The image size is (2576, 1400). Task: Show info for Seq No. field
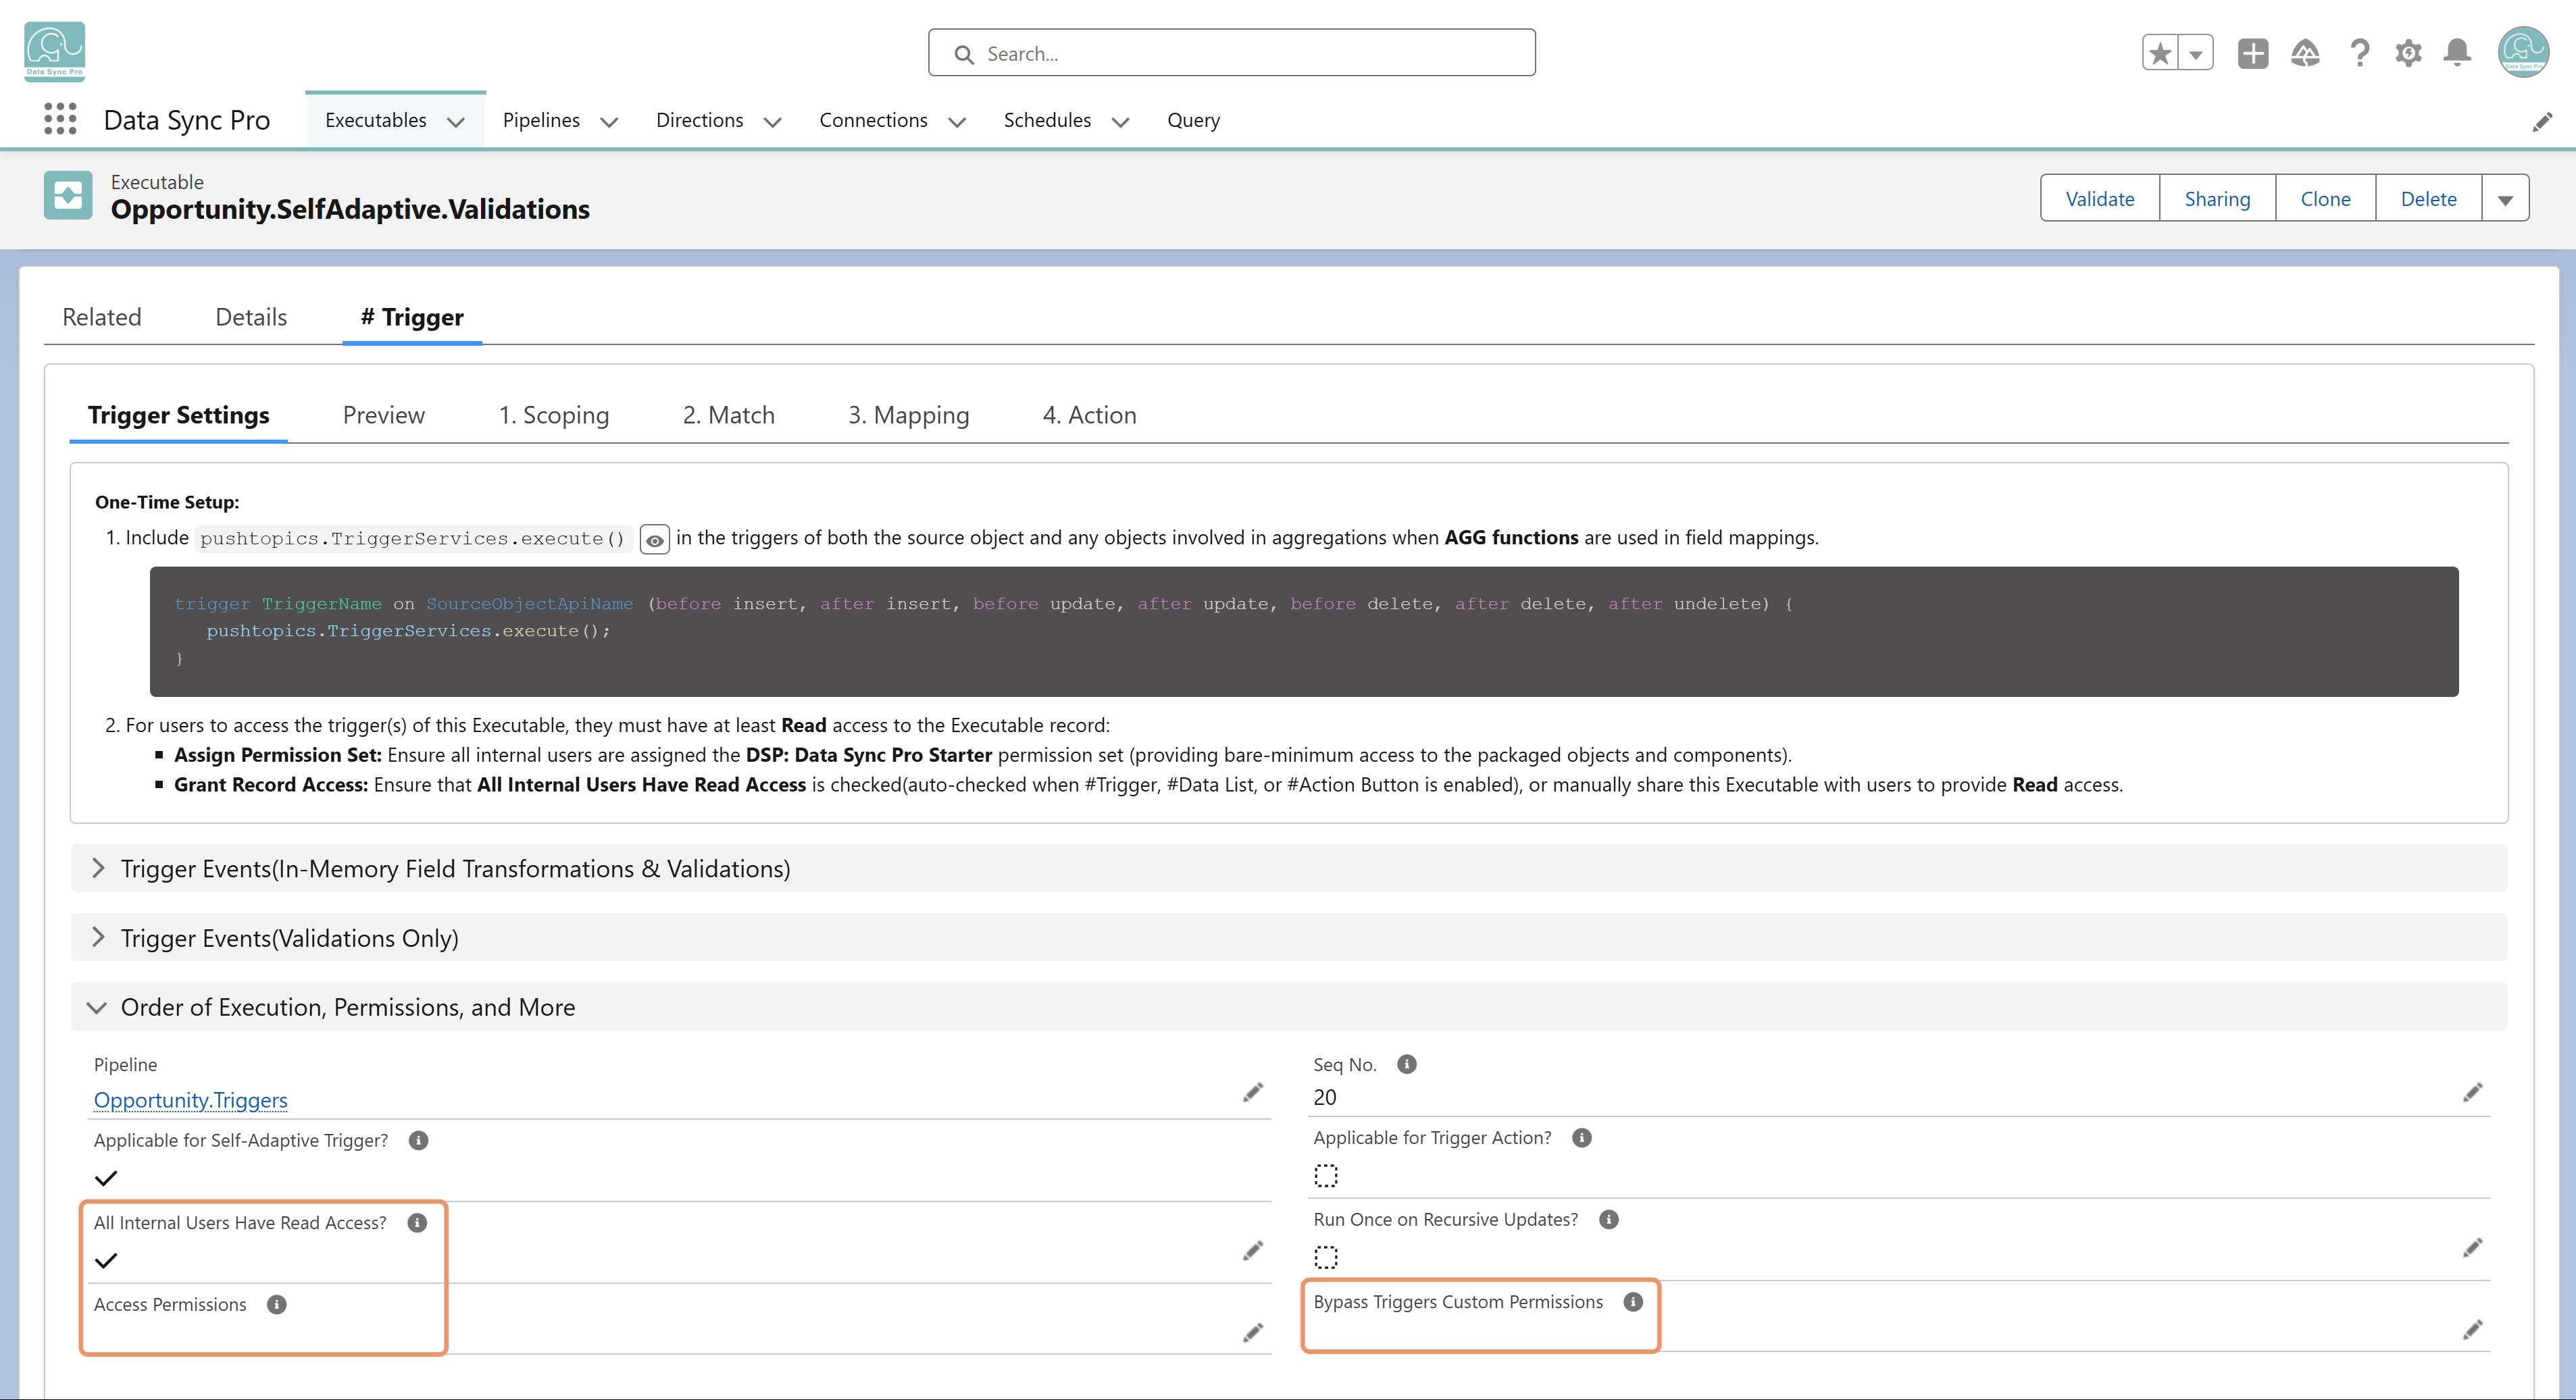click(1406, 1064)
